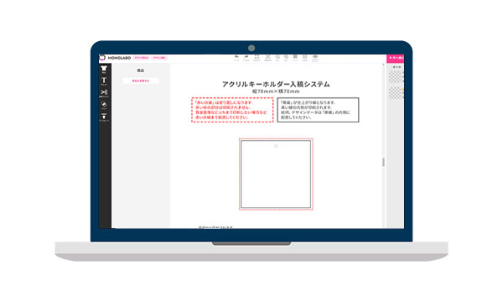This screenshot has width=503, height=302.
Task: Click the second pink tag next to MONOLABO
Action: (x=158, y=58)
